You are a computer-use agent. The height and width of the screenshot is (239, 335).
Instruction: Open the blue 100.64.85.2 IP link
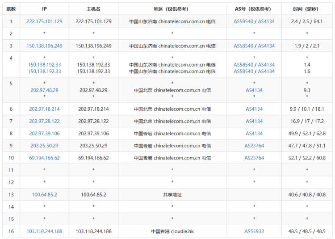coord(44,195)
